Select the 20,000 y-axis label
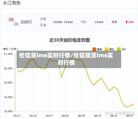Screen dimensions: 138x119 point(8,83)
